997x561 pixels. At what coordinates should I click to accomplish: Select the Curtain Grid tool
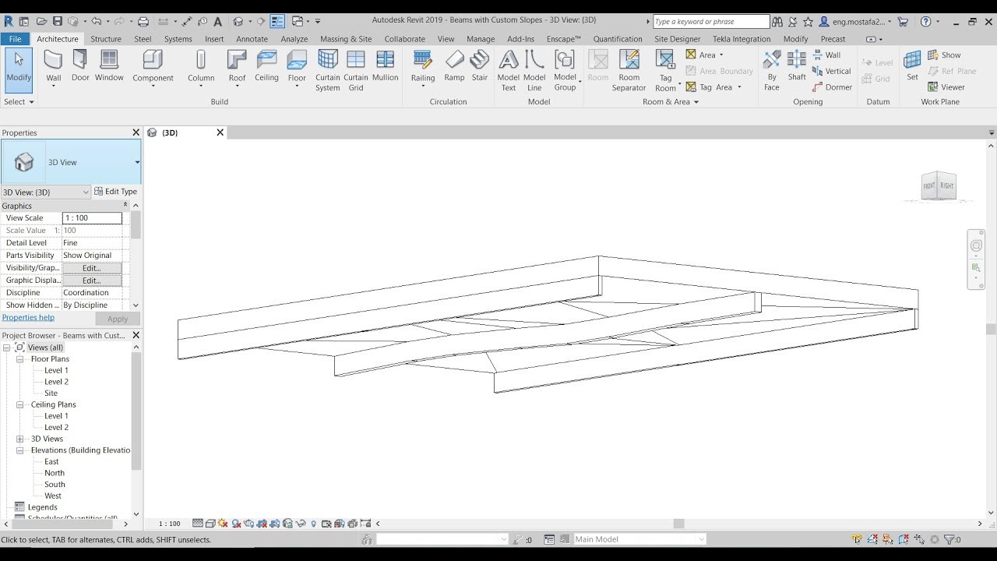point(356,70)
